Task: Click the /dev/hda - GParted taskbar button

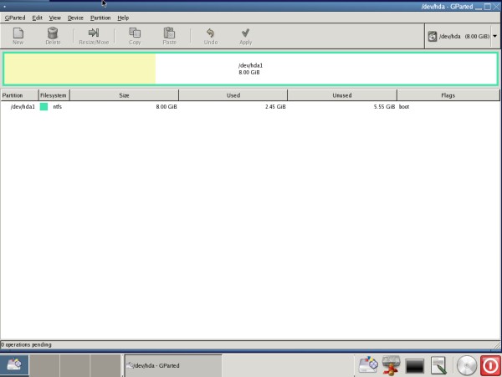Action: click(x=173, y=365)
